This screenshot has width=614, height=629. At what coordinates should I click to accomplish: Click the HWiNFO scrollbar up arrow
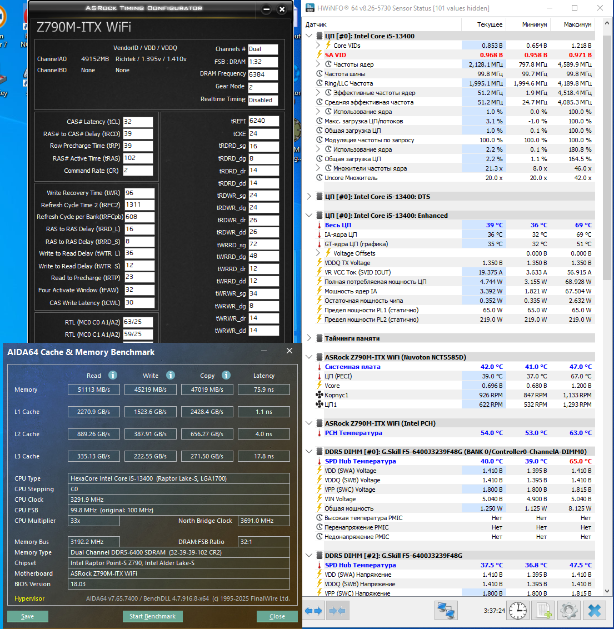pyautogui.click(x=607, y=23)
